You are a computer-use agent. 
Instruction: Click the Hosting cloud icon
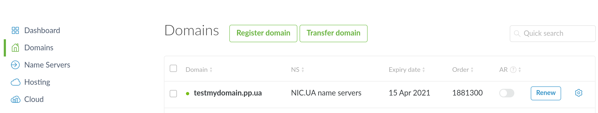(15, 82)
